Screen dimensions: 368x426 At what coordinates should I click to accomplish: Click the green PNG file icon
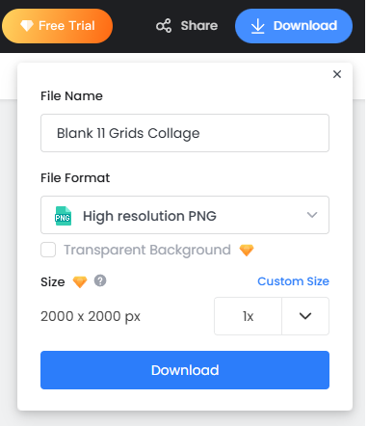click(x=63, y=216)
